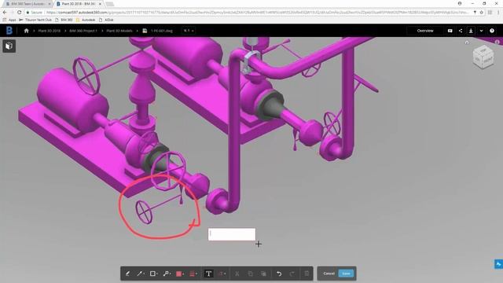Viewport: 503px width, 283px height.
Task: Select the freehand pencil markup tool
Action: [127, 274]
